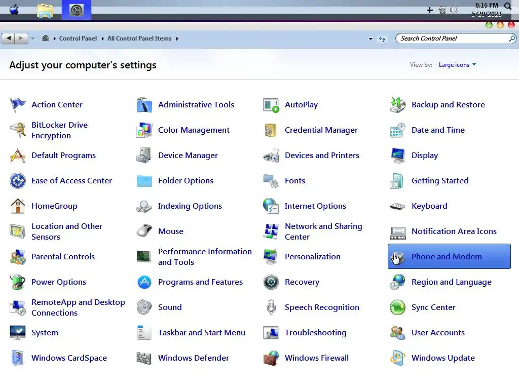Open Location and Other Sensors link
This screenshot has height=389, width=519.
(67, 231)
